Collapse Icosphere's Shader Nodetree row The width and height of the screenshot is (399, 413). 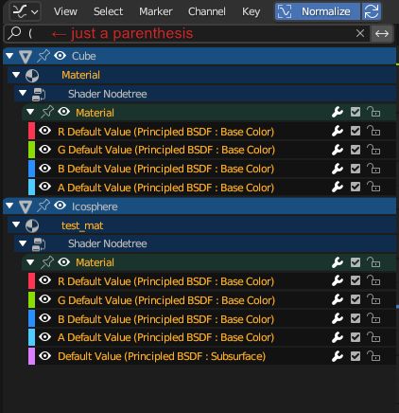[x=23, y=243]
